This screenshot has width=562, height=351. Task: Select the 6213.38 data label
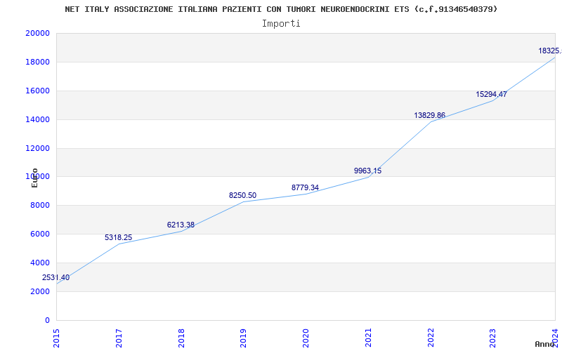pos(181,225)
